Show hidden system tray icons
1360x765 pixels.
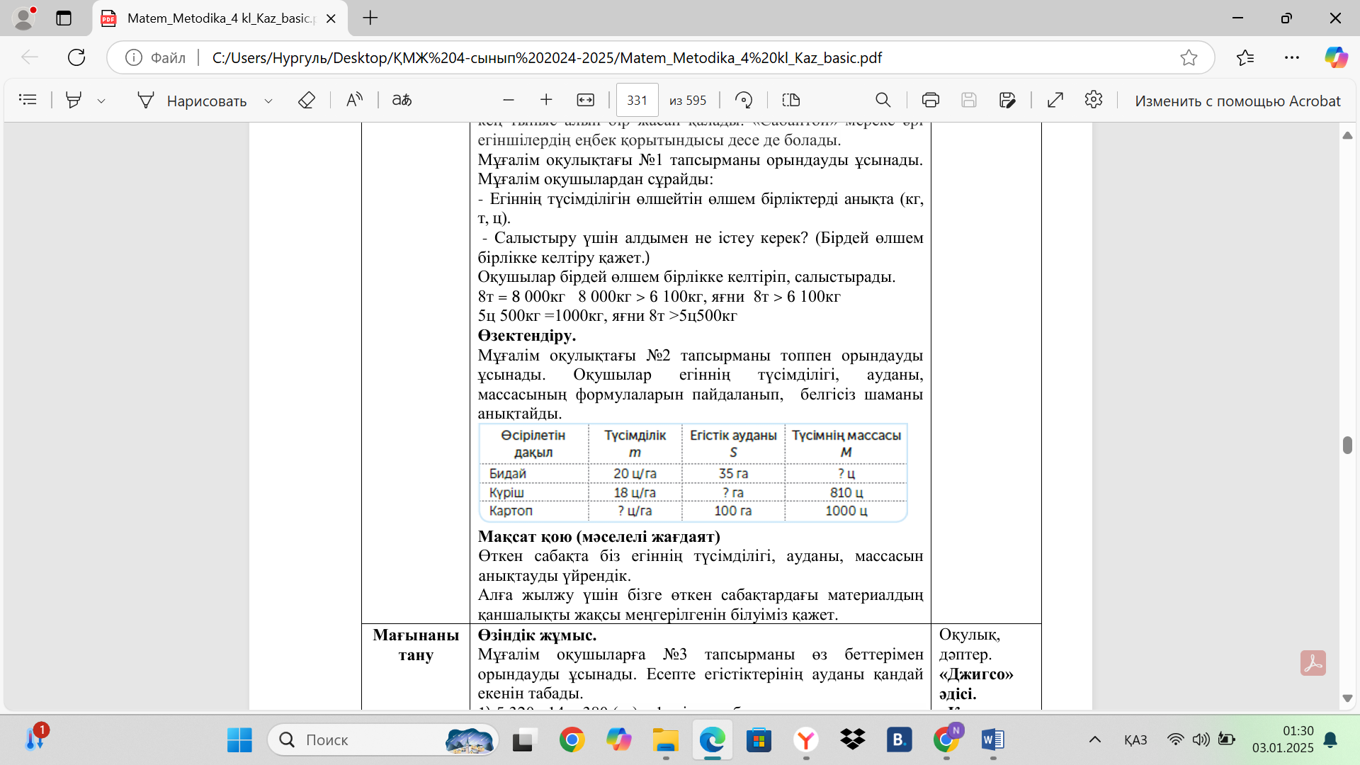click(x=1094, y=739)
